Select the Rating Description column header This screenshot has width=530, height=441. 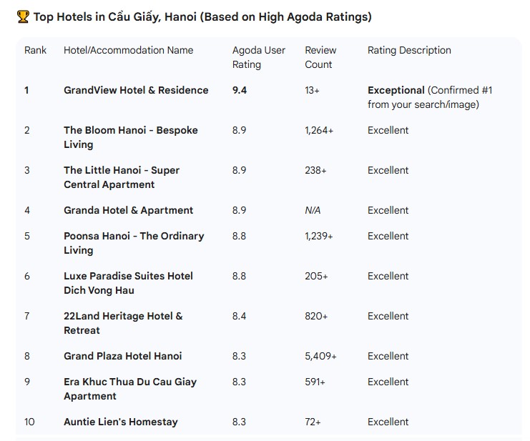point(409,50)
